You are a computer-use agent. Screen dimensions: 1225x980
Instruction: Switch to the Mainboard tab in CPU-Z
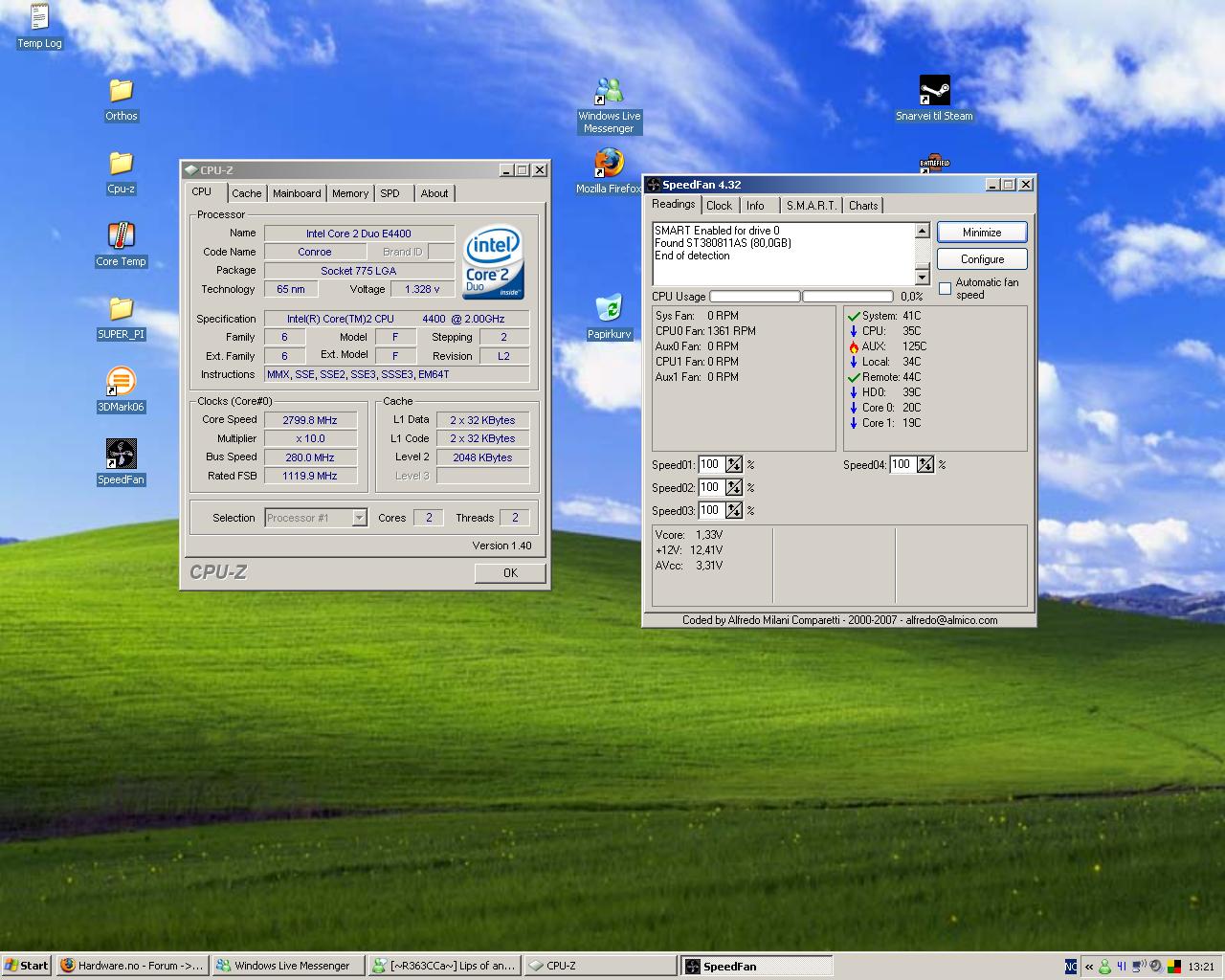pos(297,193)
